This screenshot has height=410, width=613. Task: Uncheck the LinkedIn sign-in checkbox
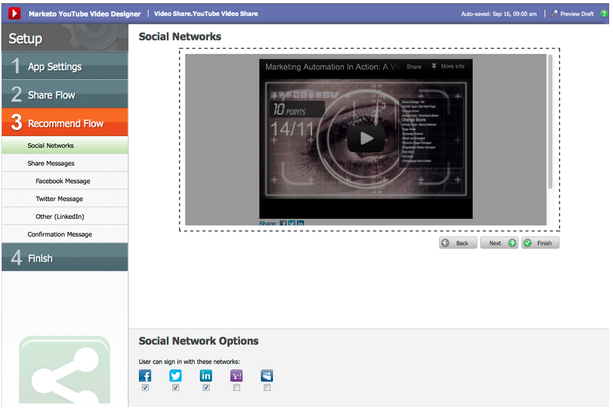pyautogui.click(x=206, y=388)
